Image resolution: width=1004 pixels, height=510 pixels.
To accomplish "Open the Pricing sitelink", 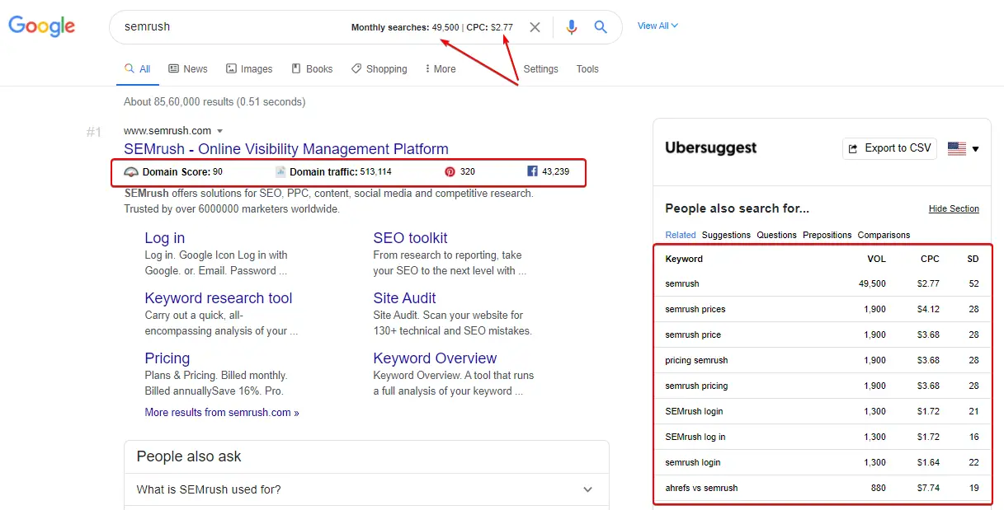I will coord(167,358).
